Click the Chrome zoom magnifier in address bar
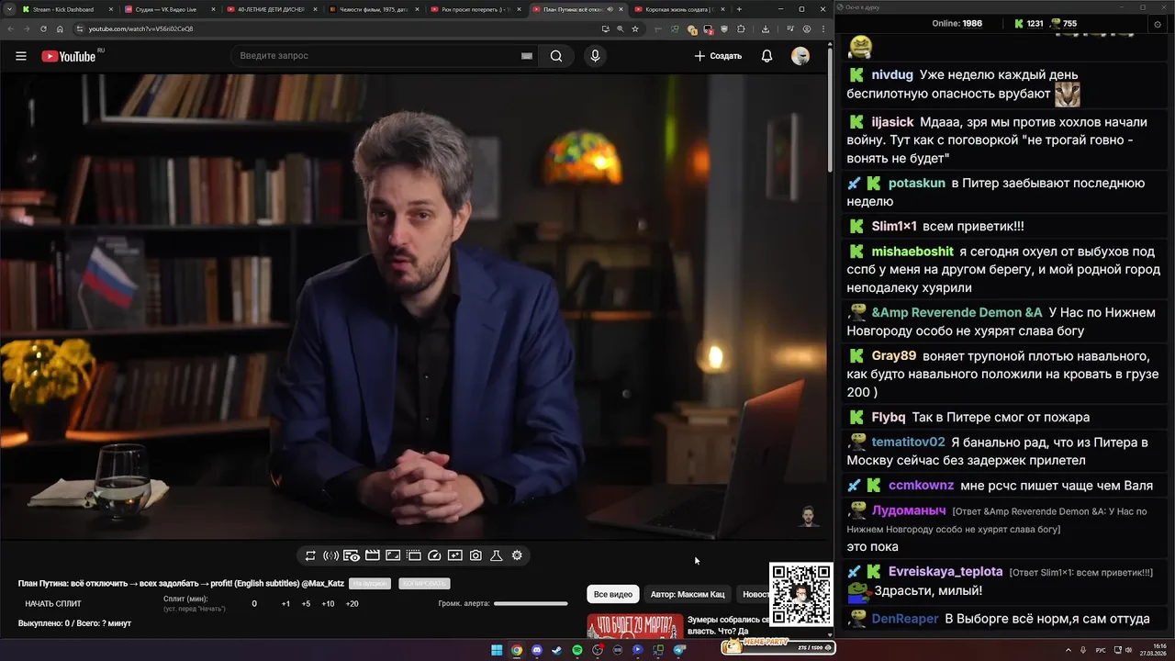1175x661 pixels. (621, 28)
